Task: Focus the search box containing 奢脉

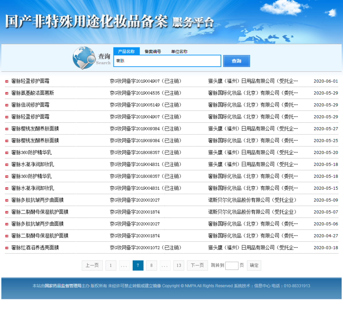Action: pos(167,61)
